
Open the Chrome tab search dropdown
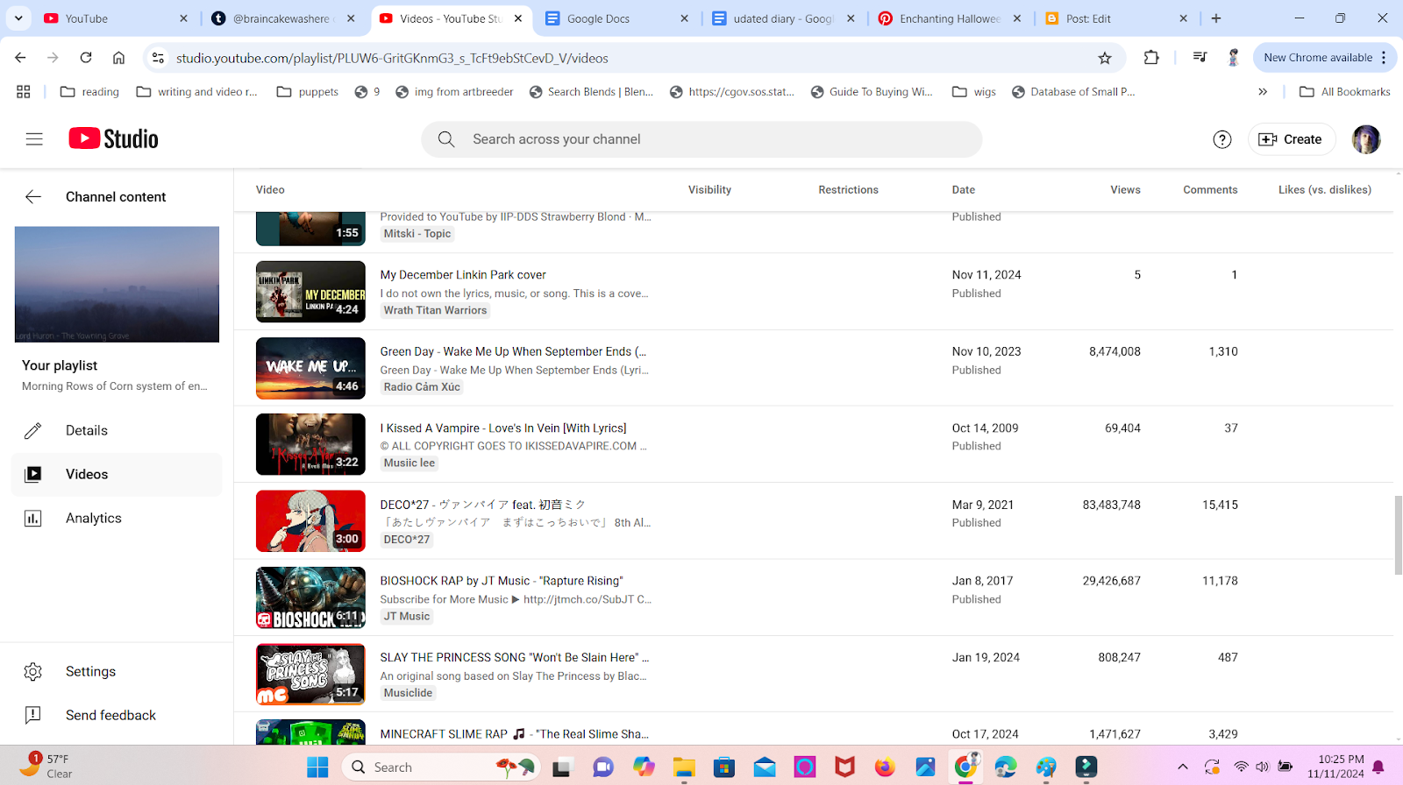point(18,18)
